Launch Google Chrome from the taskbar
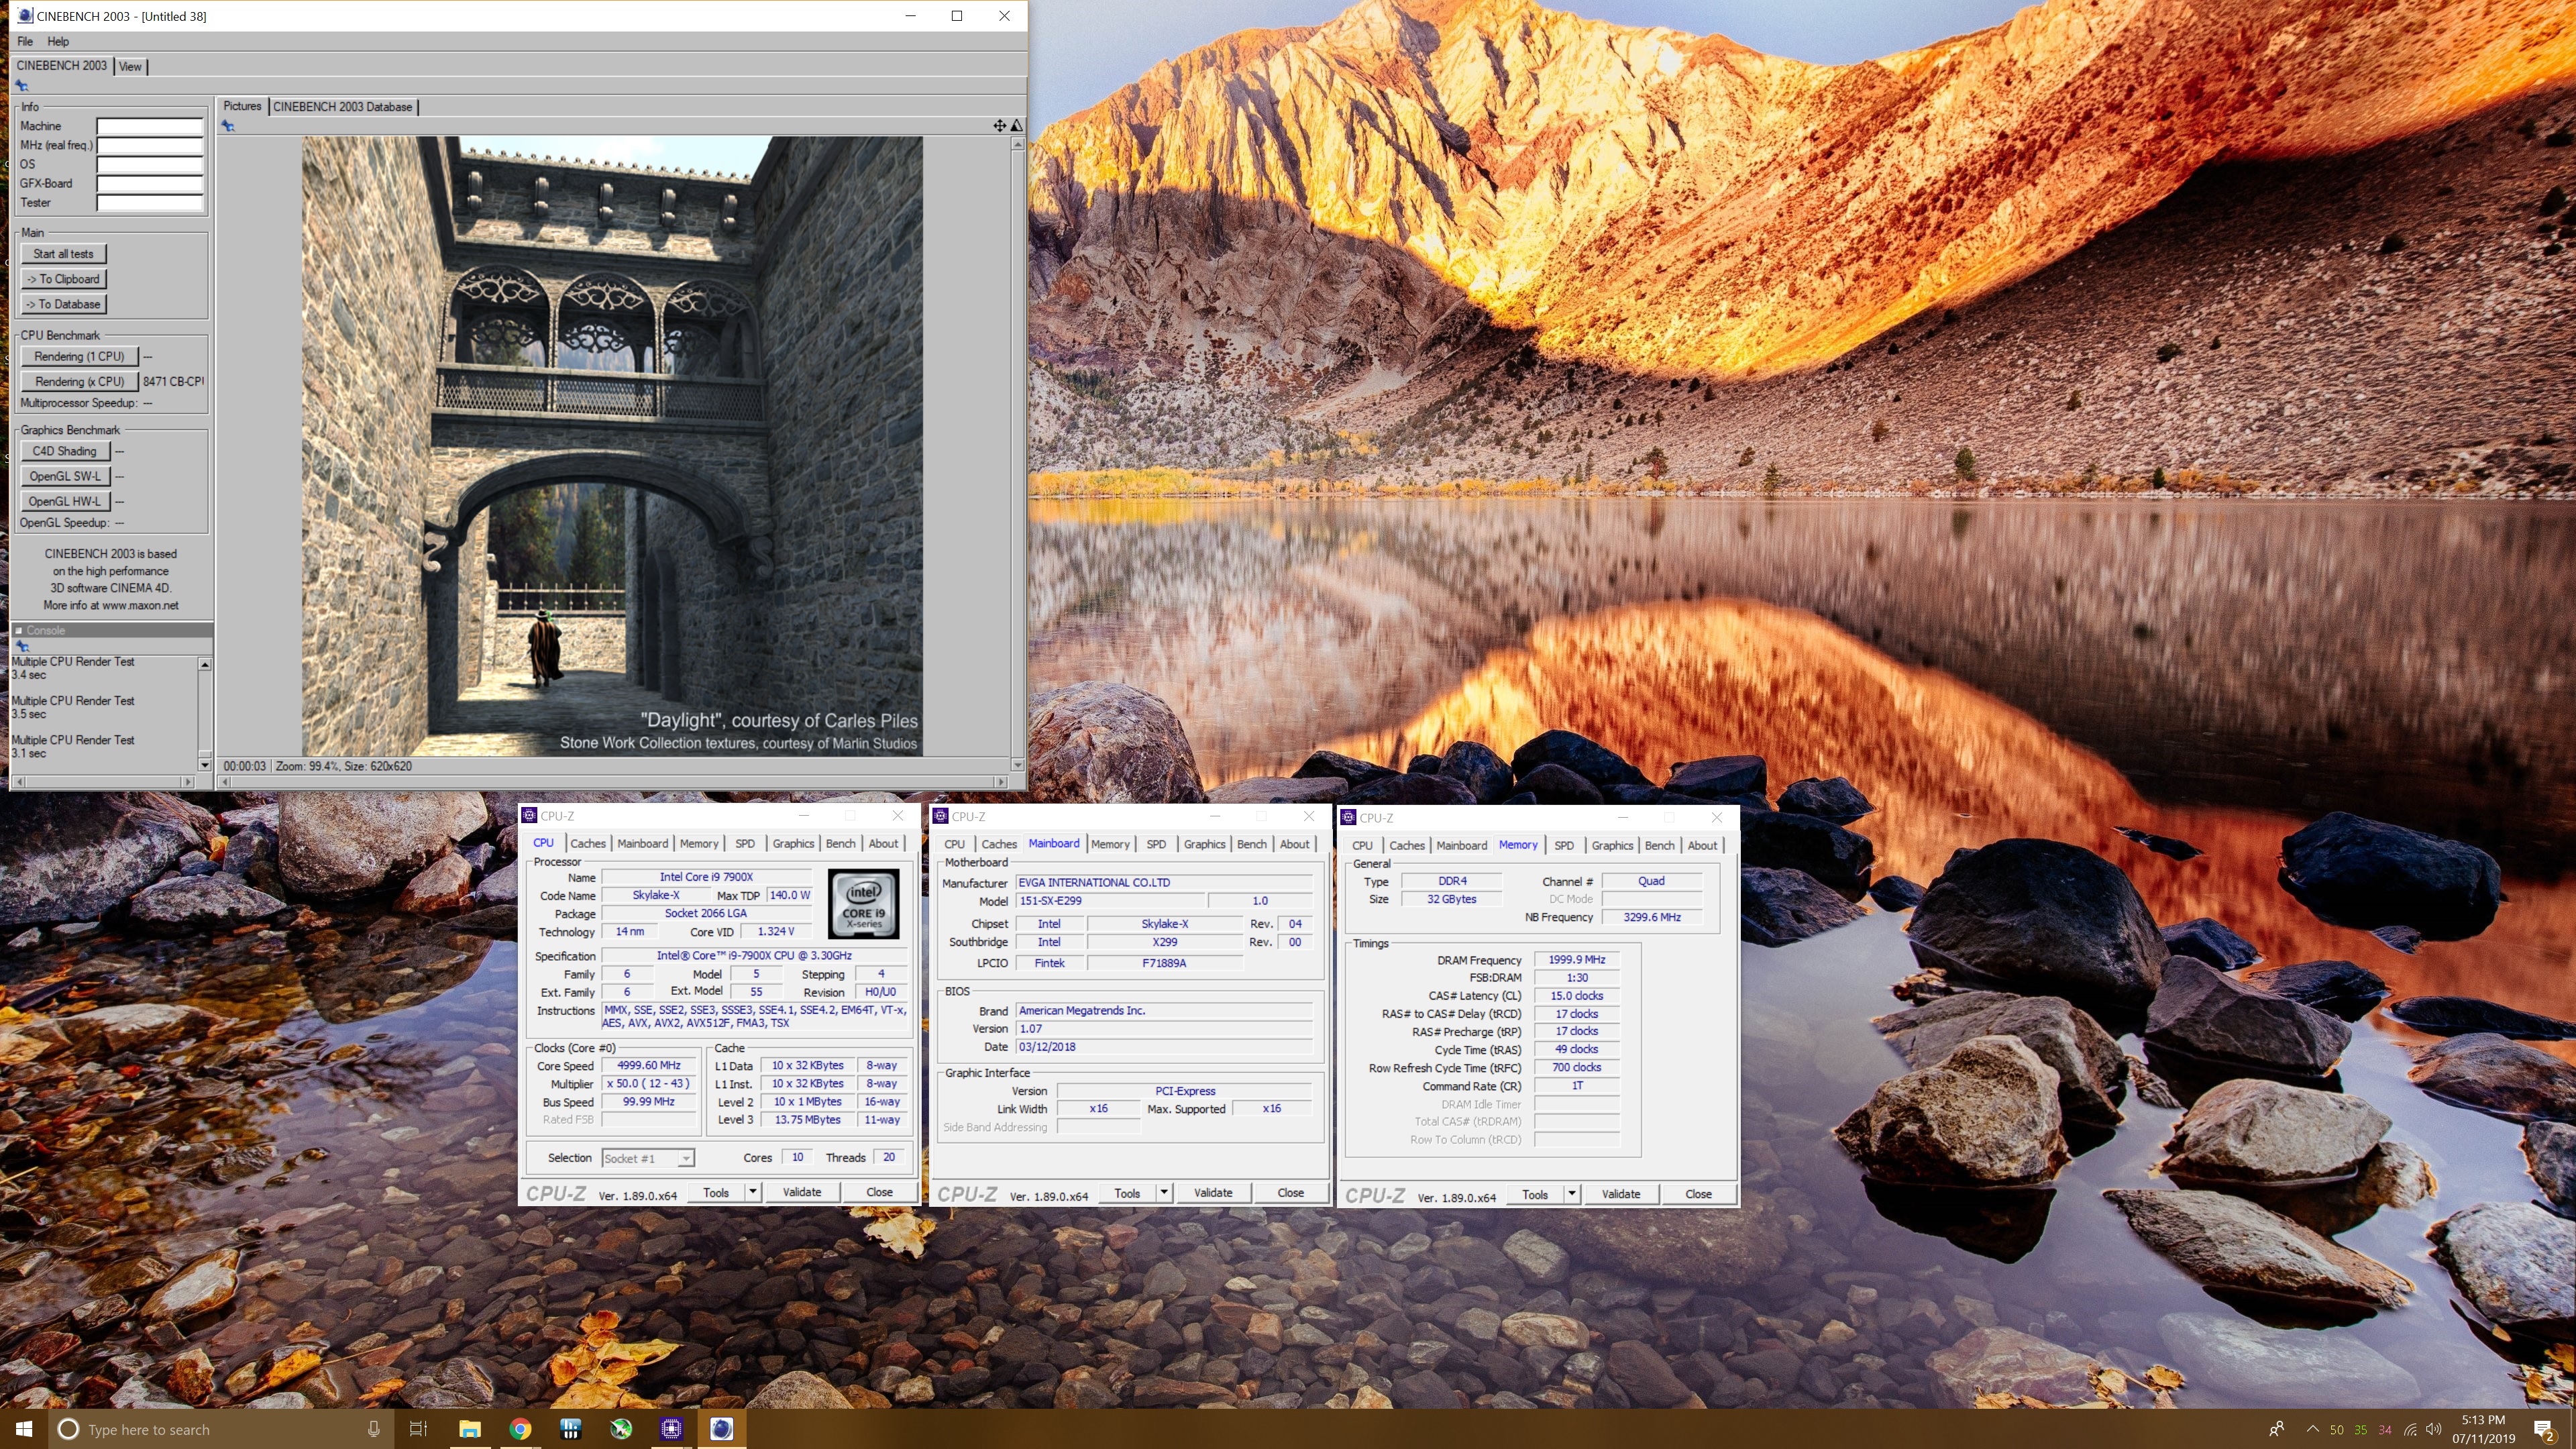 click(x=520, y=1429)
